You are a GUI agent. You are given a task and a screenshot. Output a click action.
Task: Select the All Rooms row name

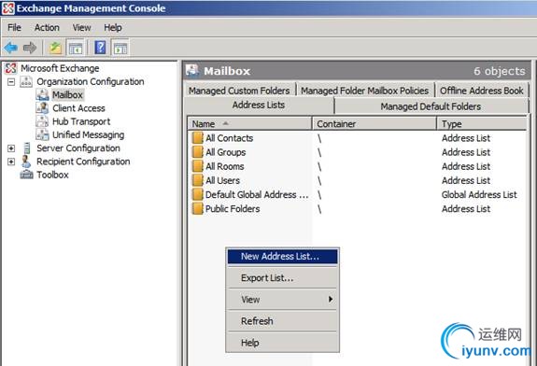pyautogui.click(x=225, y=166)
